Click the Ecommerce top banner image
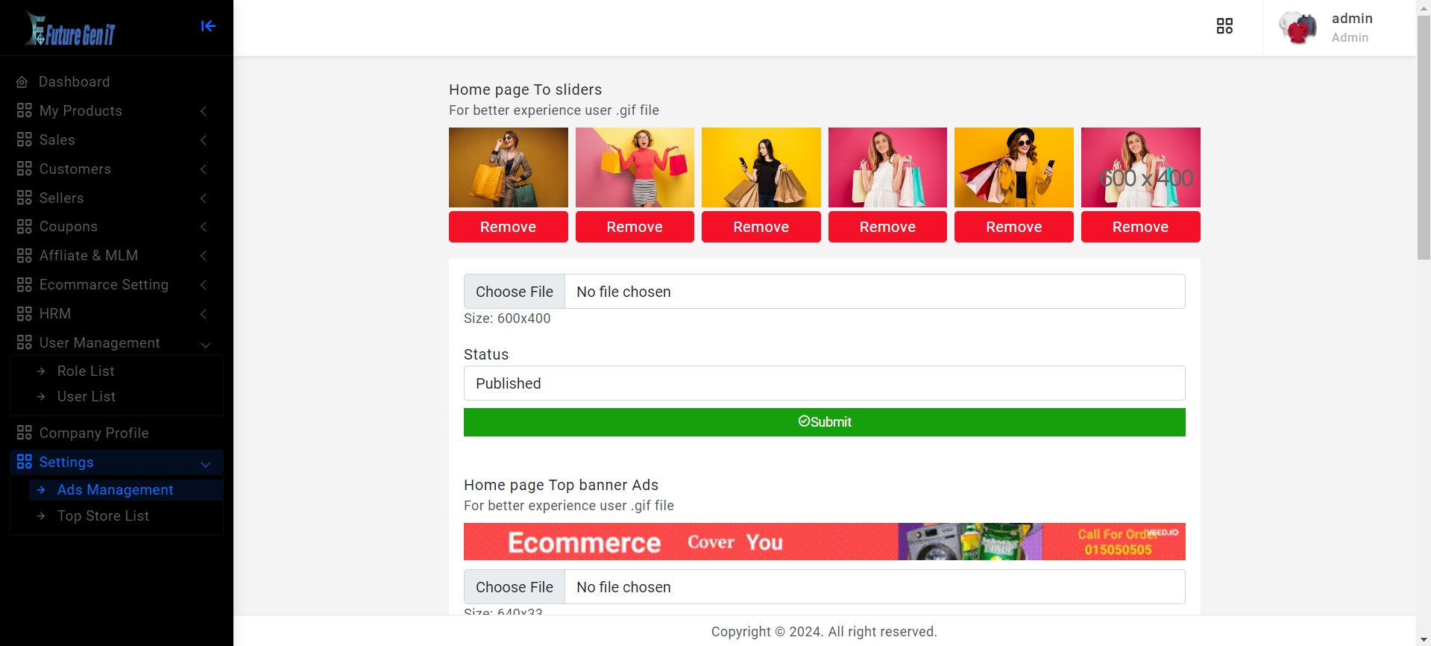 coord(824,542)
